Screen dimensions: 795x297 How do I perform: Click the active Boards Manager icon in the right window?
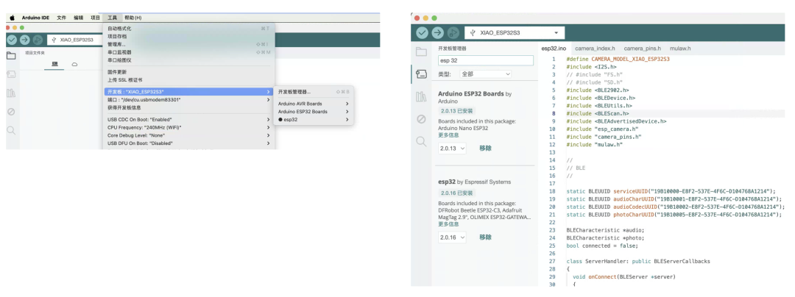pyautogui.click(x=421, y=74)
